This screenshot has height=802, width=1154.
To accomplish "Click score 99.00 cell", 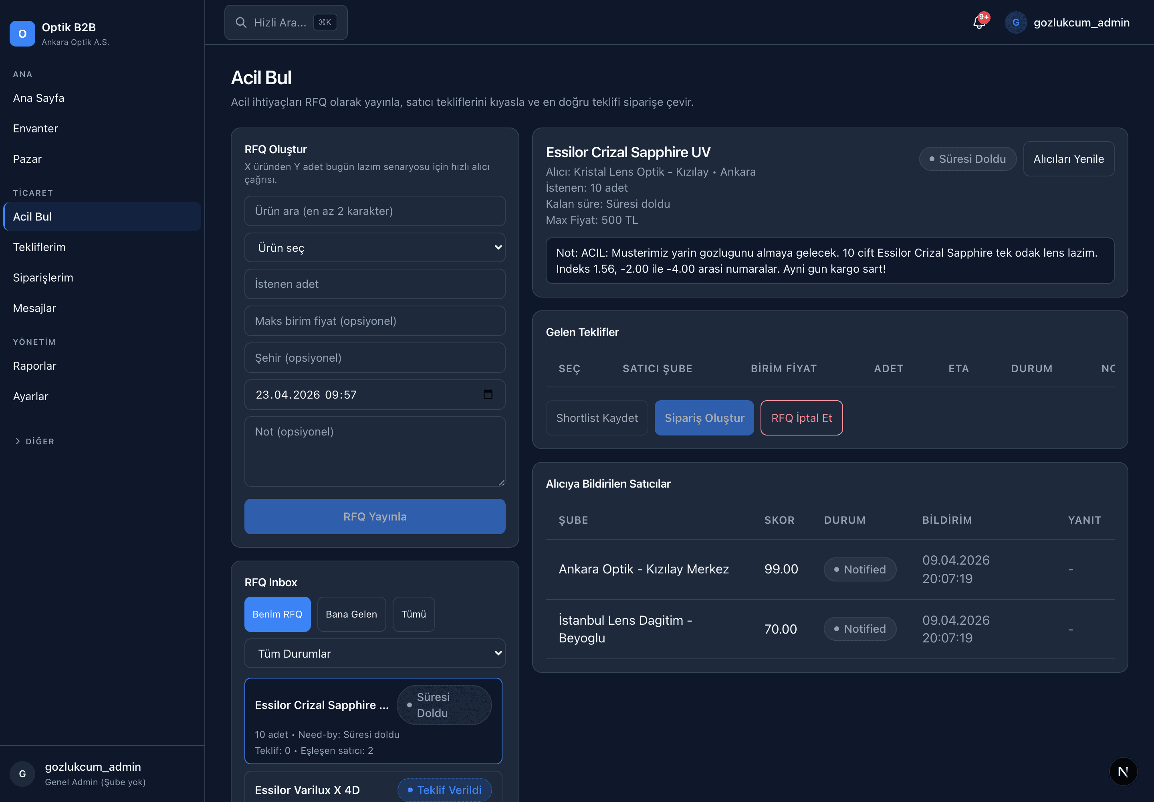I will 781,569.
